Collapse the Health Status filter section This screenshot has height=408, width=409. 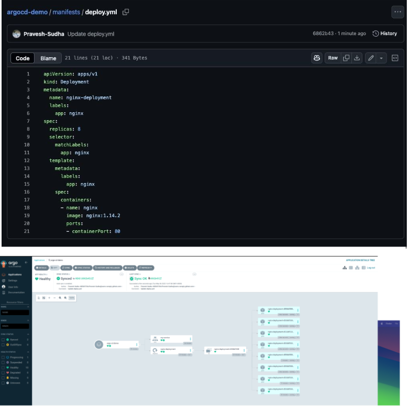28,352
